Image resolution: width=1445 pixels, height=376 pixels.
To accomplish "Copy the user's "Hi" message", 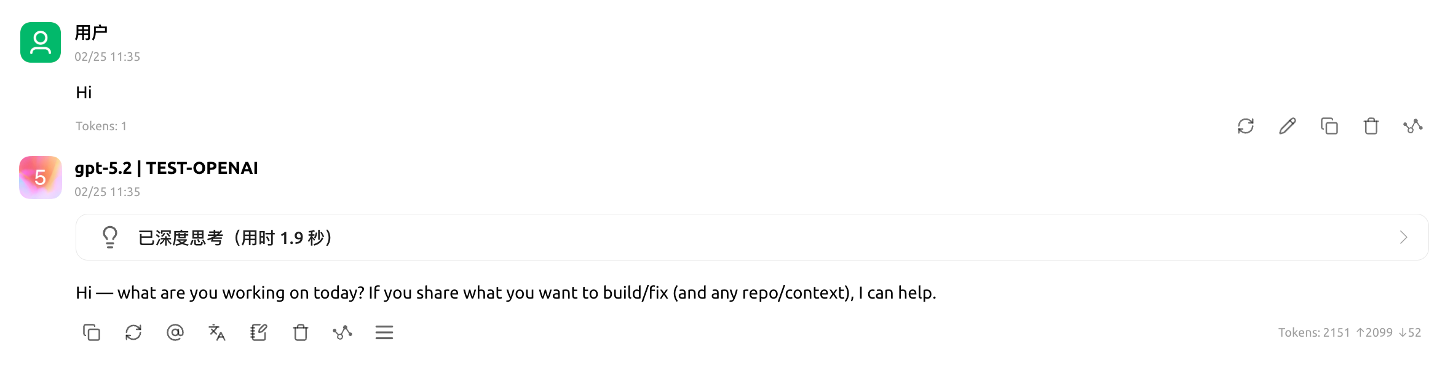I will pos(1329,126).
